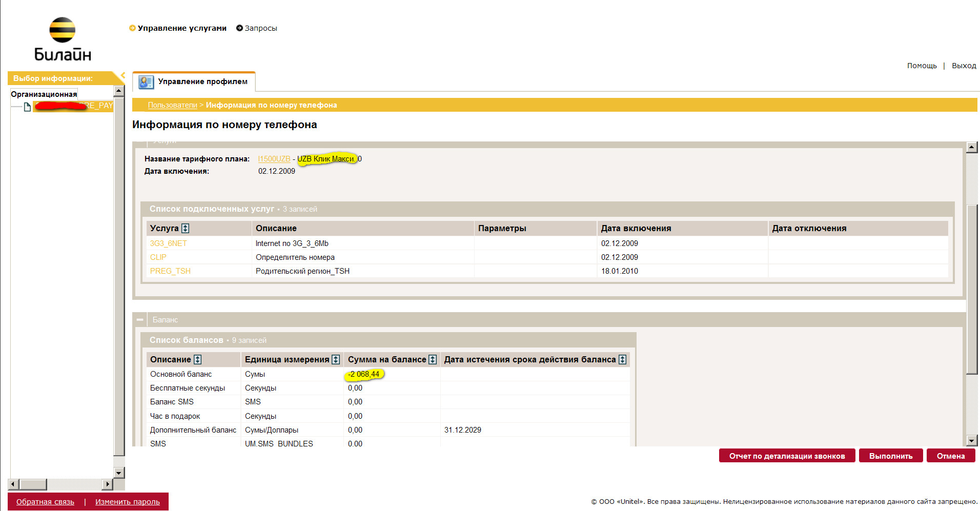Screen dimensions: 980x511
Task: Sort by Единица измерения icon
Action: click(336, 360)
